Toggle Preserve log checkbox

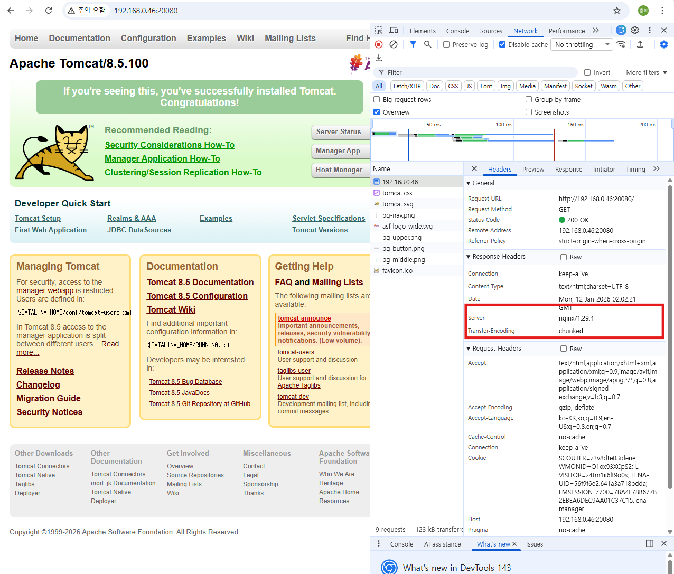tap(446, 44)
